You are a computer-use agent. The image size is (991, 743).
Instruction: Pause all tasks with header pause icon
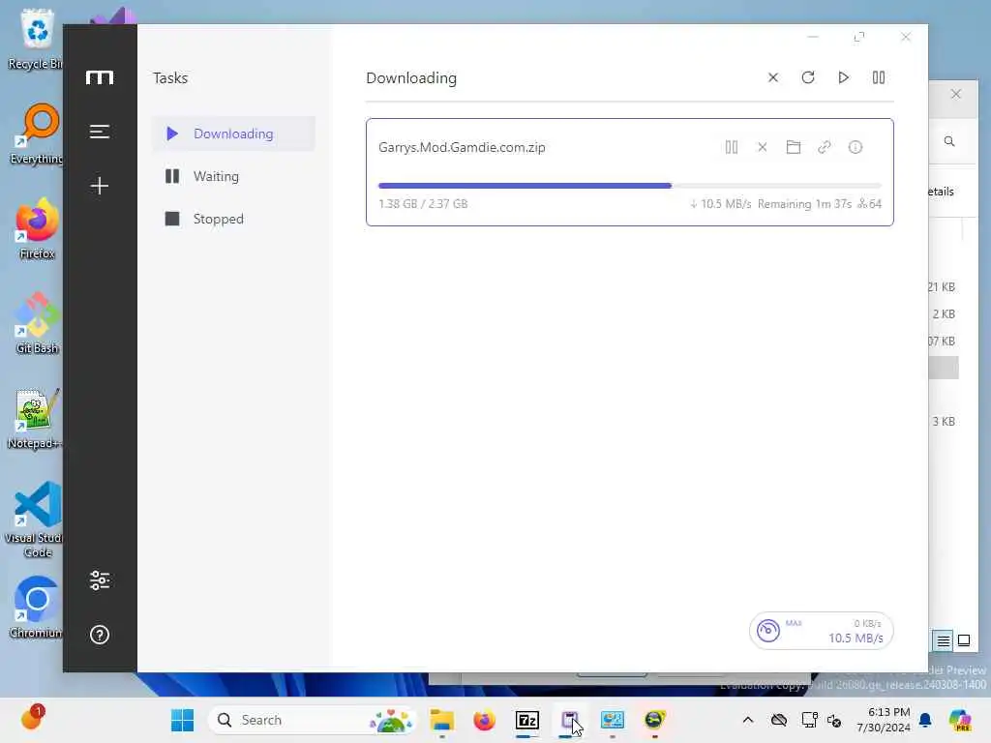tap(879, 77)
